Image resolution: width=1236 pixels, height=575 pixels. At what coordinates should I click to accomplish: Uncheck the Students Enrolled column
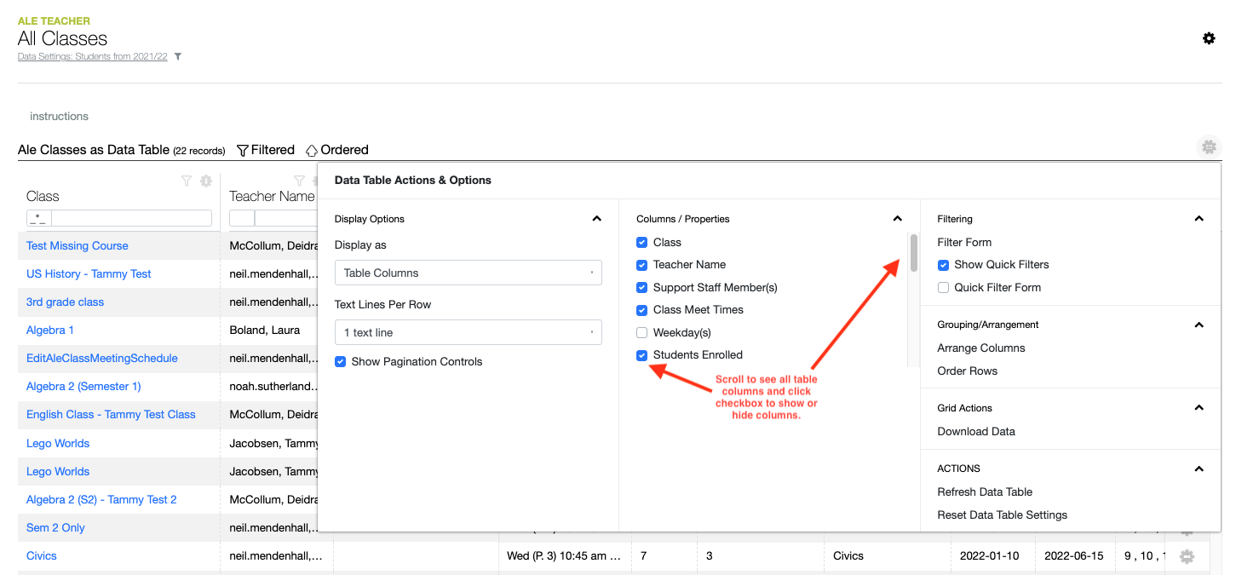coord(642,355)
